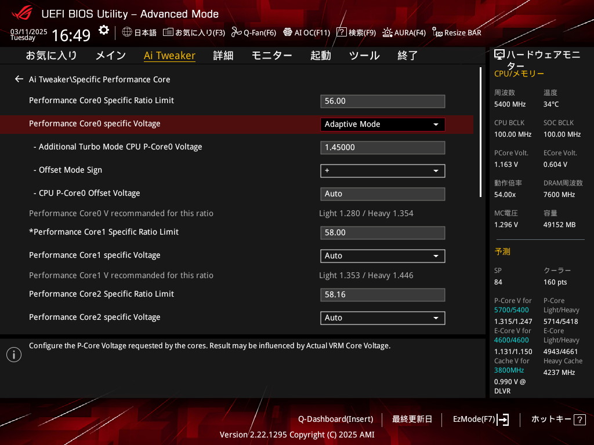Click the ROG logo

pos(22,13)
